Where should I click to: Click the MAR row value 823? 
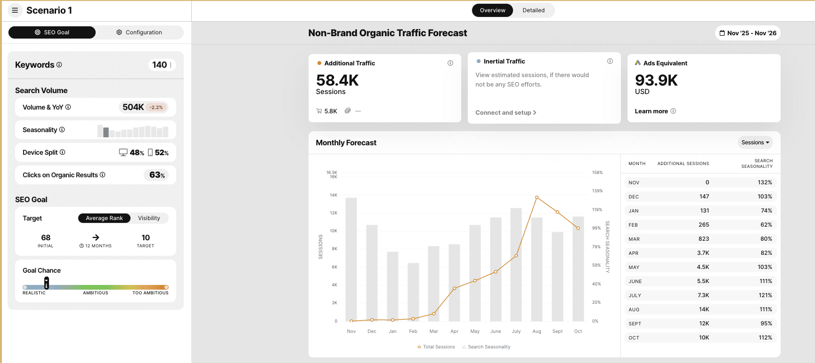(704, 239)
